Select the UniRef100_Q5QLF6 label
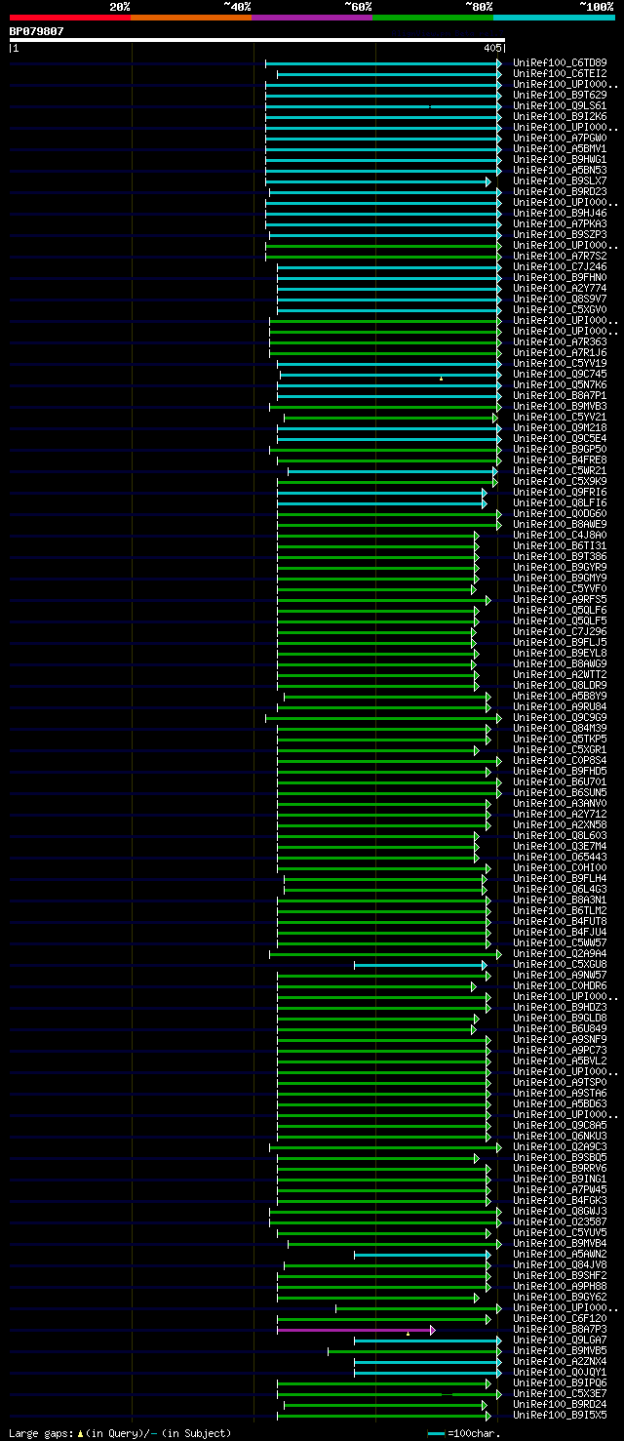The width and height of the screenshot is (624, 1441). [x=559, y=610]
